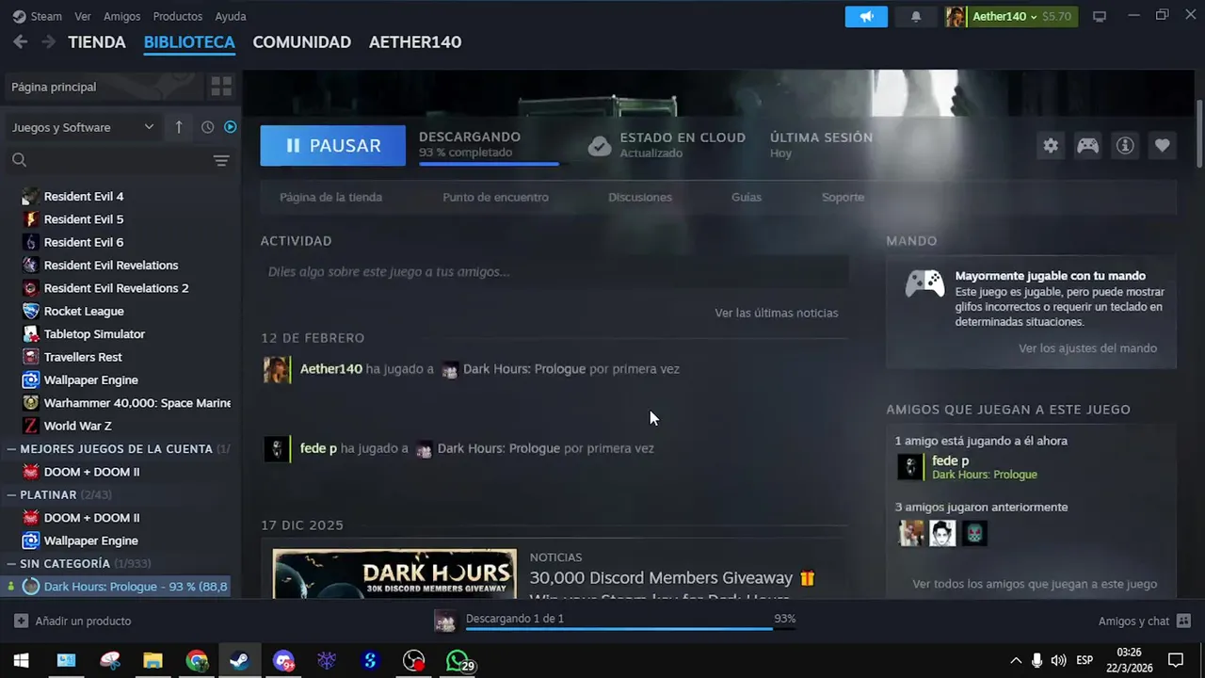
Task: Open the Aether140 account dropdown
Action: [1012, 17]
